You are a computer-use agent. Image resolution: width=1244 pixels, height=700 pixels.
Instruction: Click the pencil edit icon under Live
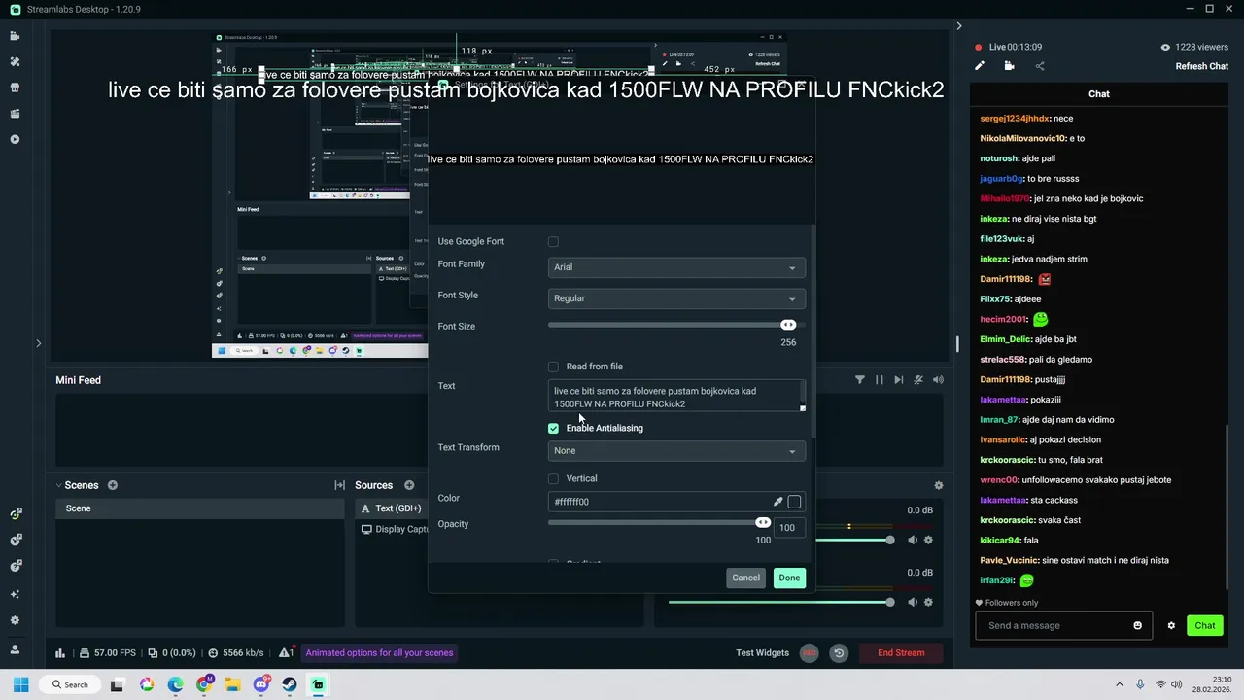pyautogui.click(x=980, y=66)
